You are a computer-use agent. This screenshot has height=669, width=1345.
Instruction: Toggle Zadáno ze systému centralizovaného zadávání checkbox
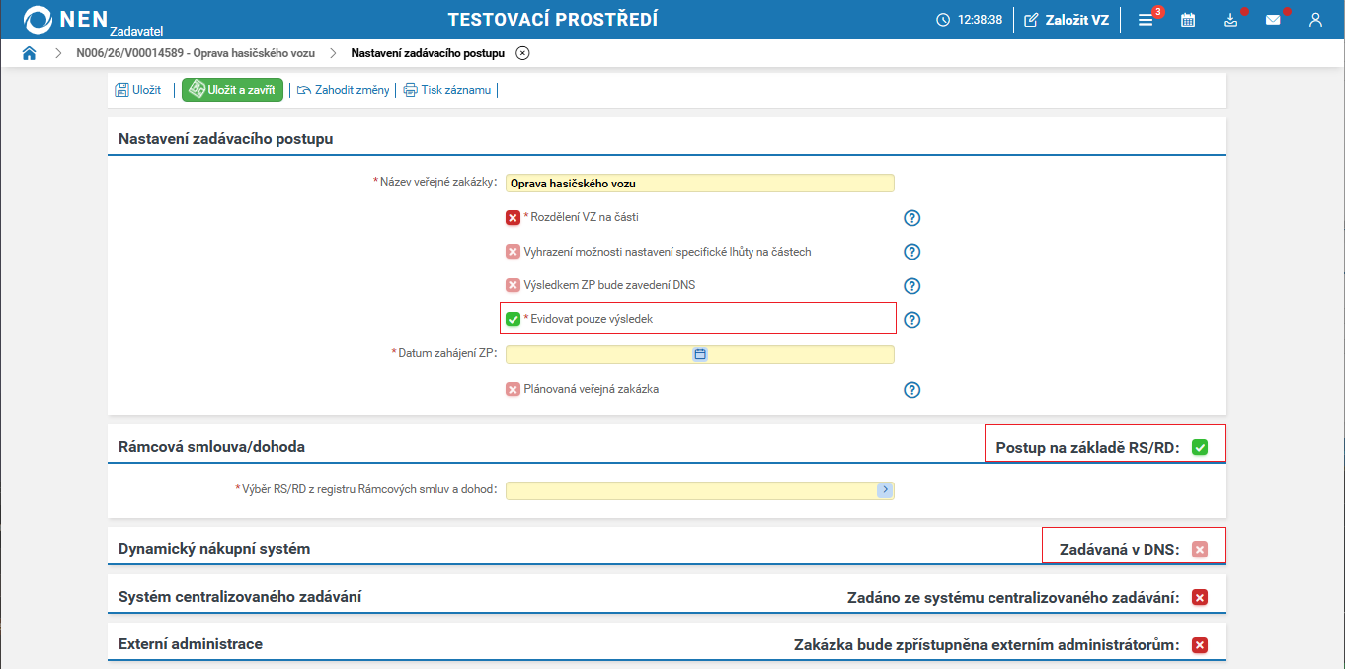[x=1200, y=597]
